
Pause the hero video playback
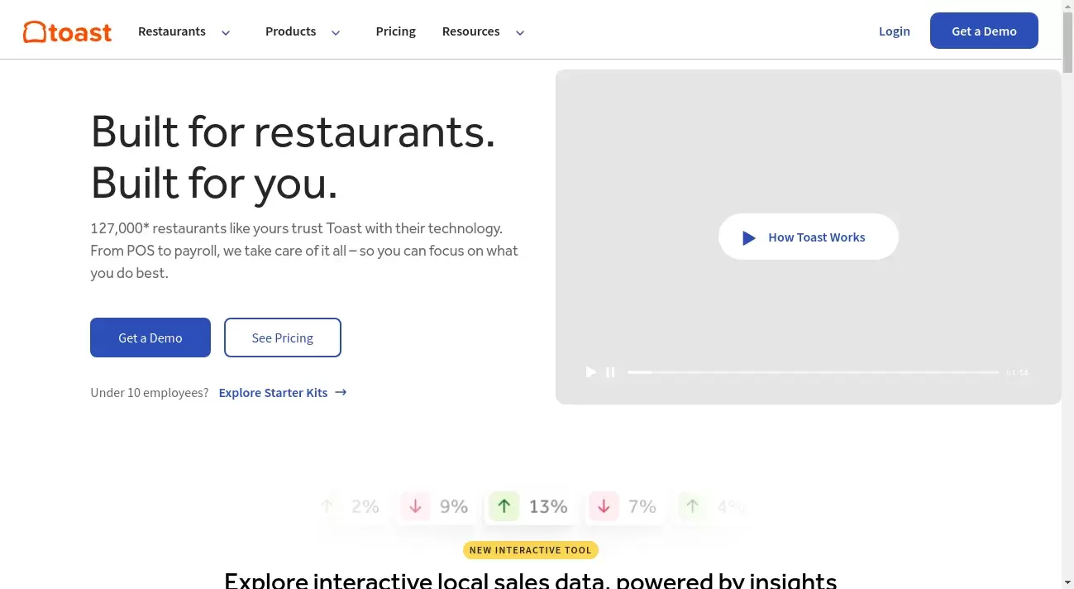610,372
